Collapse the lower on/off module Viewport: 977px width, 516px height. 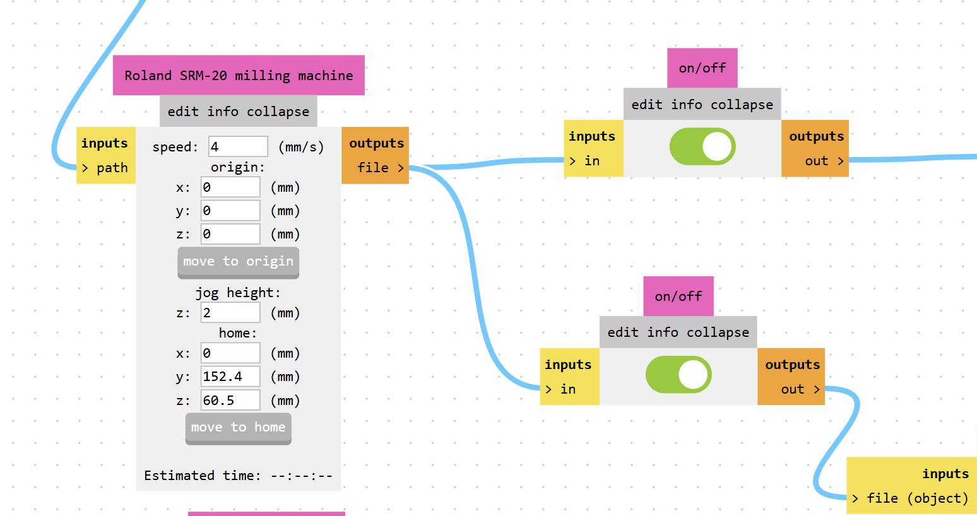[718, 332]
